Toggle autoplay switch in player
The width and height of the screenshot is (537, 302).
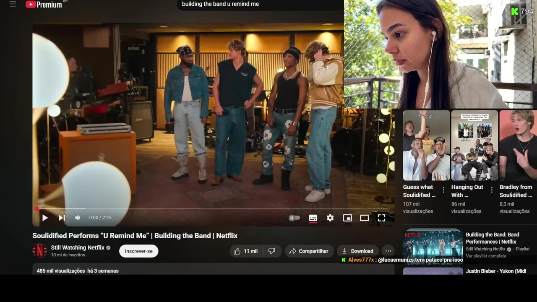point(295,218)
